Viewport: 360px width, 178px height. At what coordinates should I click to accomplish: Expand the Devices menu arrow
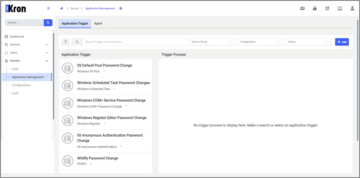47,45
